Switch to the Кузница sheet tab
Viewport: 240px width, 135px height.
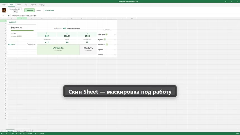[10, 131]
